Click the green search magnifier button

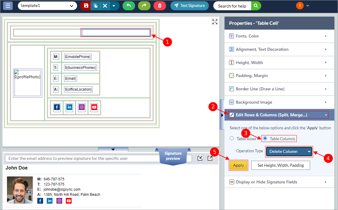coord(256,6)
